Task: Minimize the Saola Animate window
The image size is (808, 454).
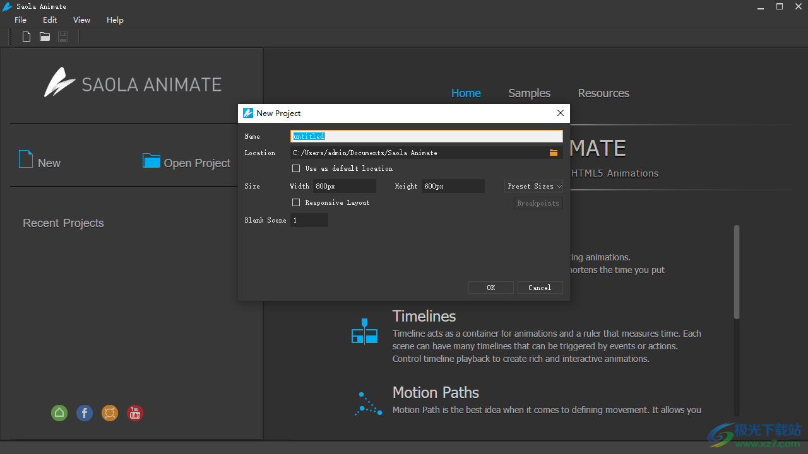Action: point(761,6)
